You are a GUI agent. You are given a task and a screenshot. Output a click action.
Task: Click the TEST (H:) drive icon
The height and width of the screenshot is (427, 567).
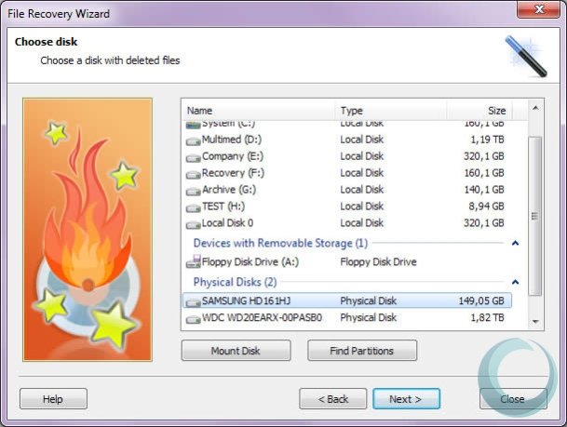[193, 207]
